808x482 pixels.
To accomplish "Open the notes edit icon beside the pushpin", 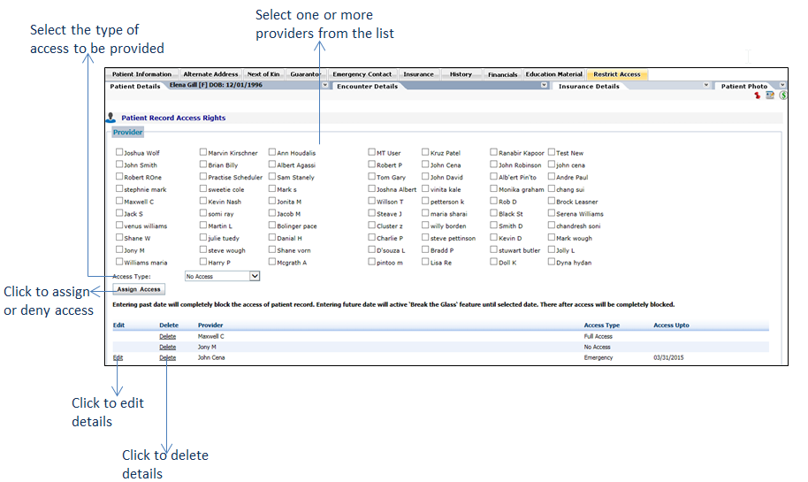I will pos(770,96).
